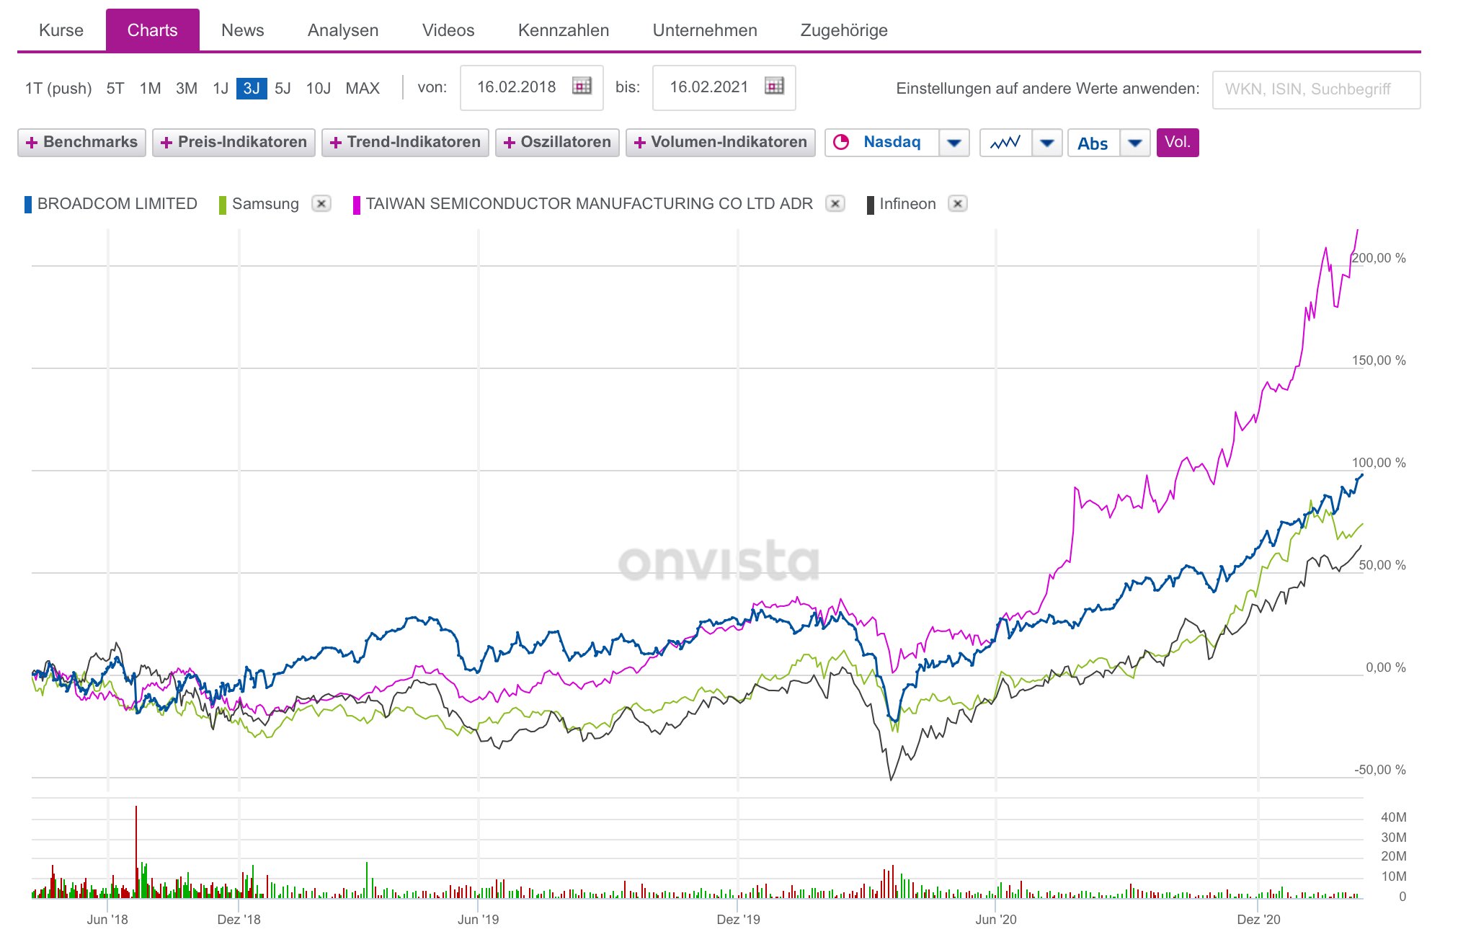Open the 'von' start date calendar picker

[582, 86]
